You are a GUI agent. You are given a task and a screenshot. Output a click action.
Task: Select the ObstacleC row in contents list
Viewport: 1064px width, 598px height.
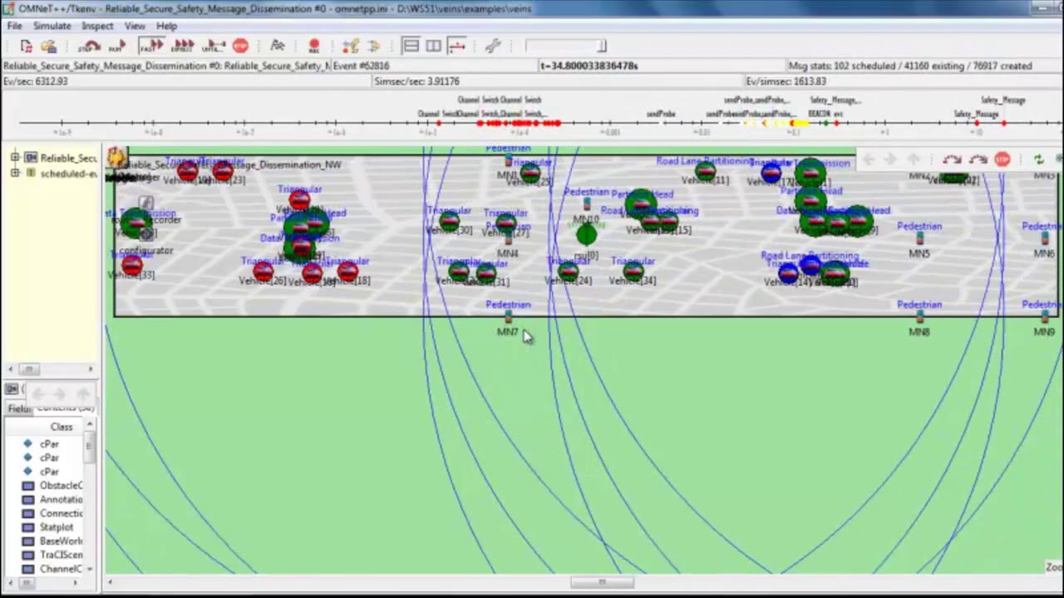click(x=52, y=485)
